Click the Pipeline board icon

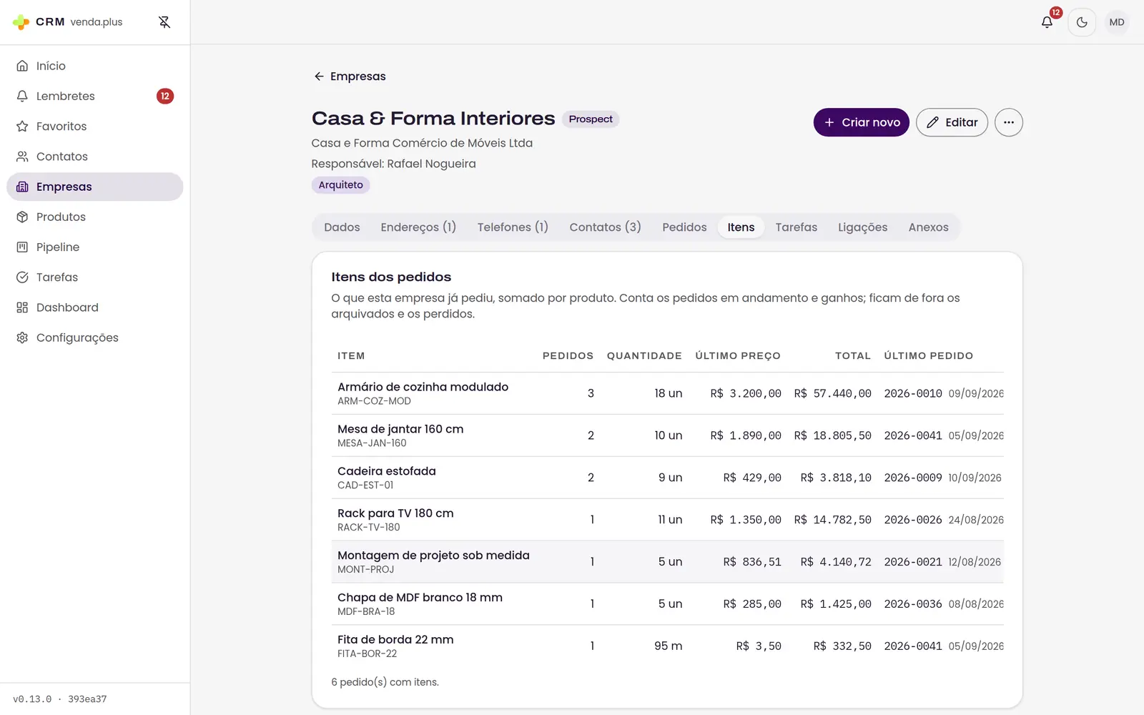(22, 247)
